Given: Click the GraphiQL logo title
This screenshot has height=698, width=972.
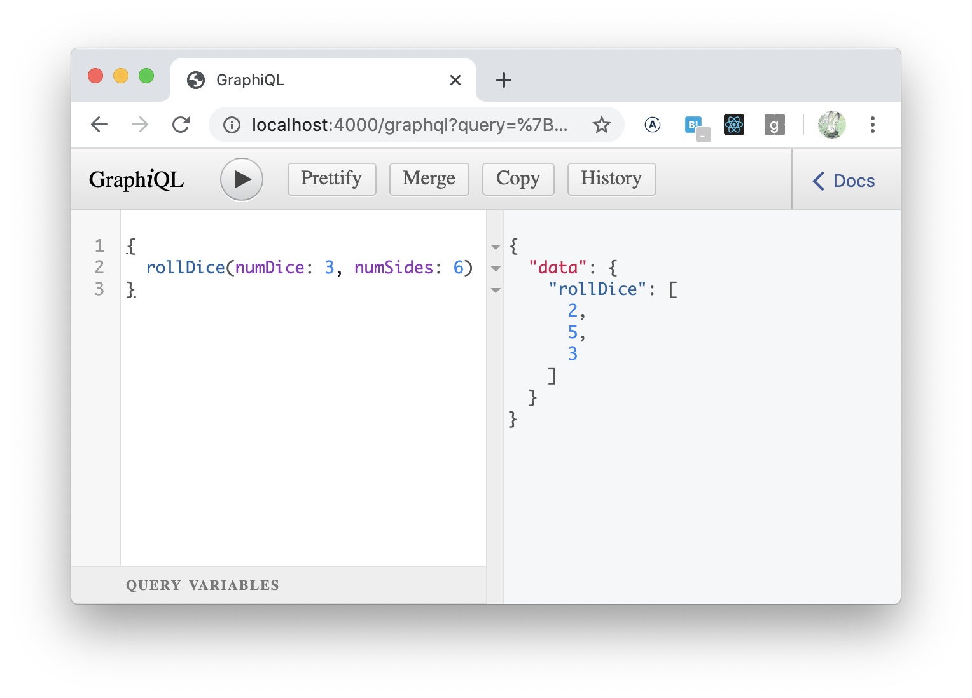Looking at the screenshot, I should (x=136, y=180).
